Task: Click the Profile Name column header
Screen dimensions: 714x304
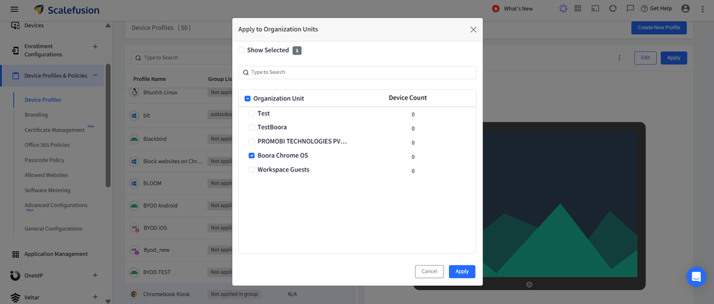Action: tap(149, 79)
